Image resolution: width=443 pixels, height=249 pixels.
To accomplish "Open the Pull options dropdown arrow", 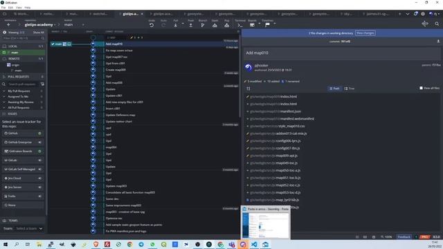I will [x=183, y=24].
